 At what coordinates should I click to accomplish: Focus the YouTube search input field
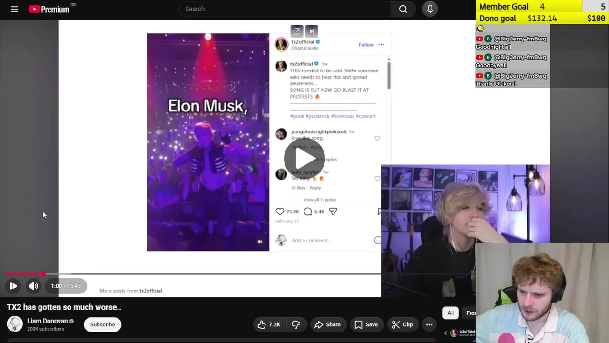pyautogui.click(x=285, y=9)
